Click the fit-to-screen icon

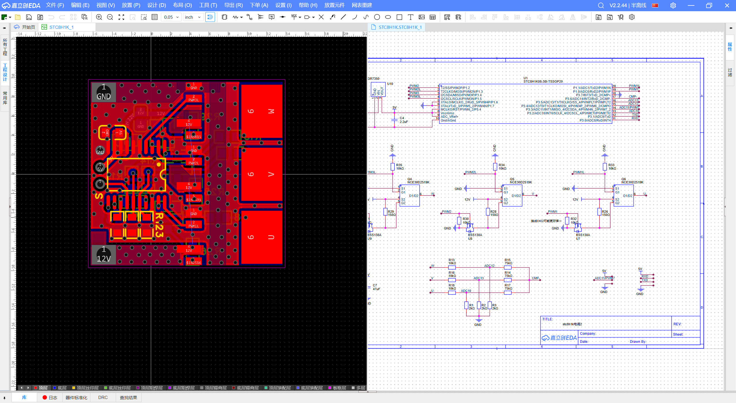(121, 17)
